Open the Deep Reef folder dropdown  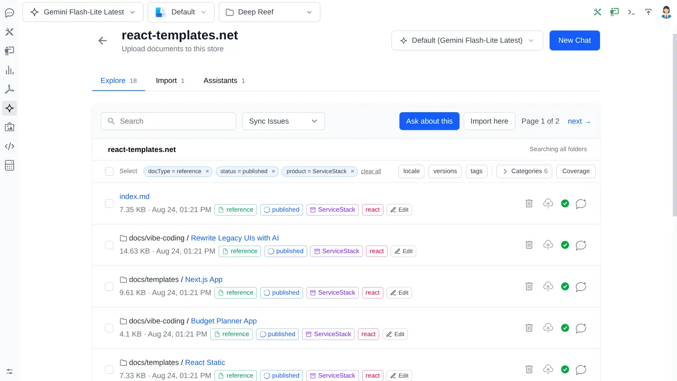[269, 12]
